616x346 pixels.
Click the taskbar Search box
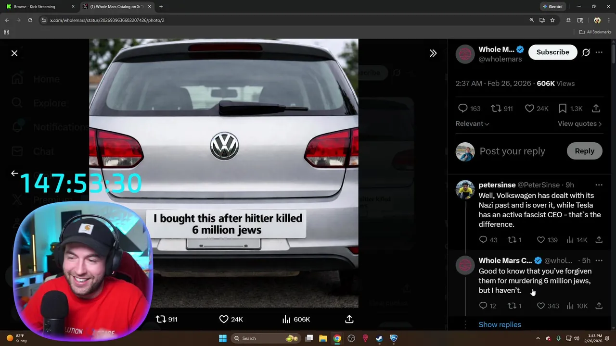point(266,338)
